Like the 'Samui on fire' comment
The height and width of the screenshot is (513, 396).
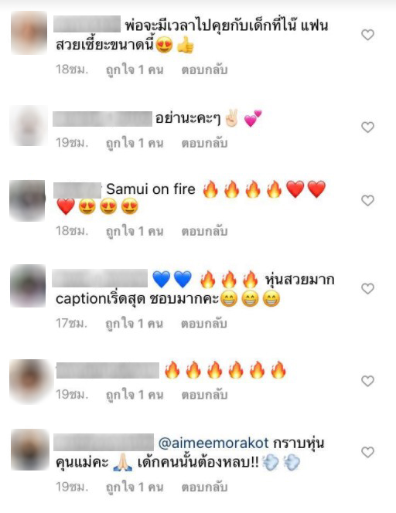click(x=367, y=200)
